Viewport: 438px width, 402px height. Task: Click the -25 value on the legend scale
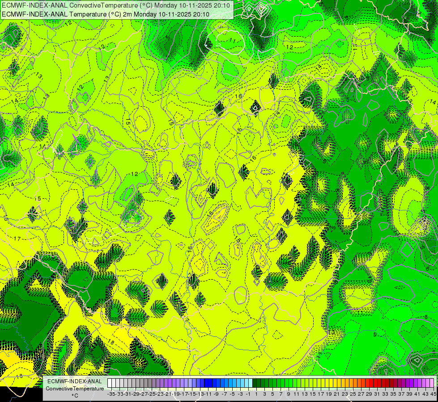[152, 394]
